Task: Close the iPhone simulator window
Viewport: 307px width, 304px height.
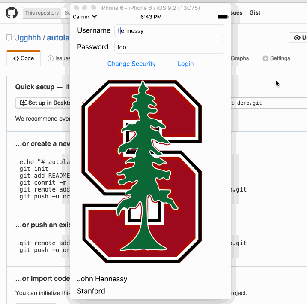Action: [76, 8]
